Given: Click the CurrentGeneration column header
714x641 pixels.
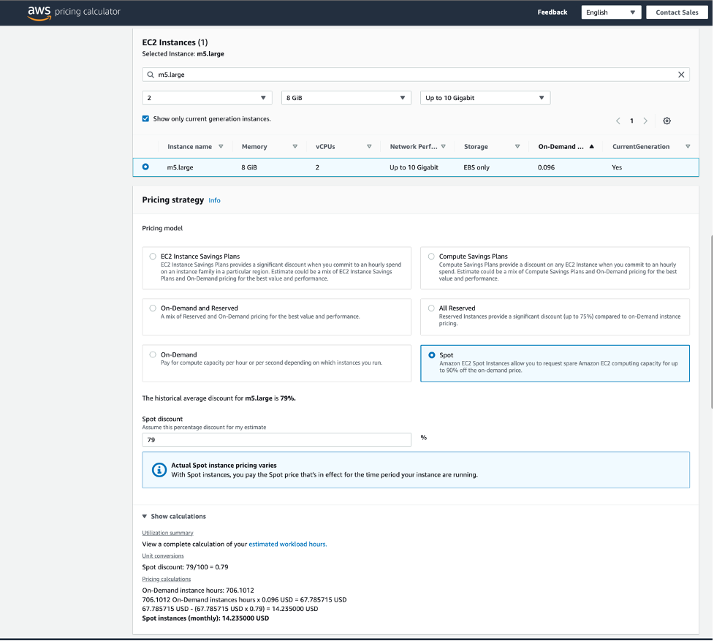Looking at the screenshot, I should coord(641,147).
